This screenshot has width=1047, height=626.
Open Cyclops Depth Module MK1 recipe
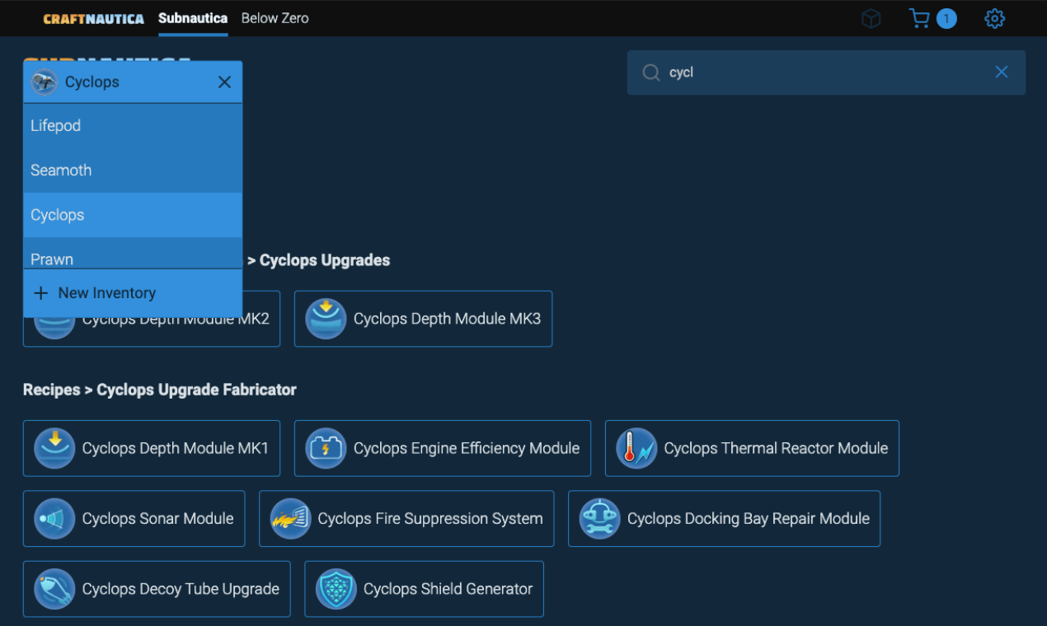point(152,449)
